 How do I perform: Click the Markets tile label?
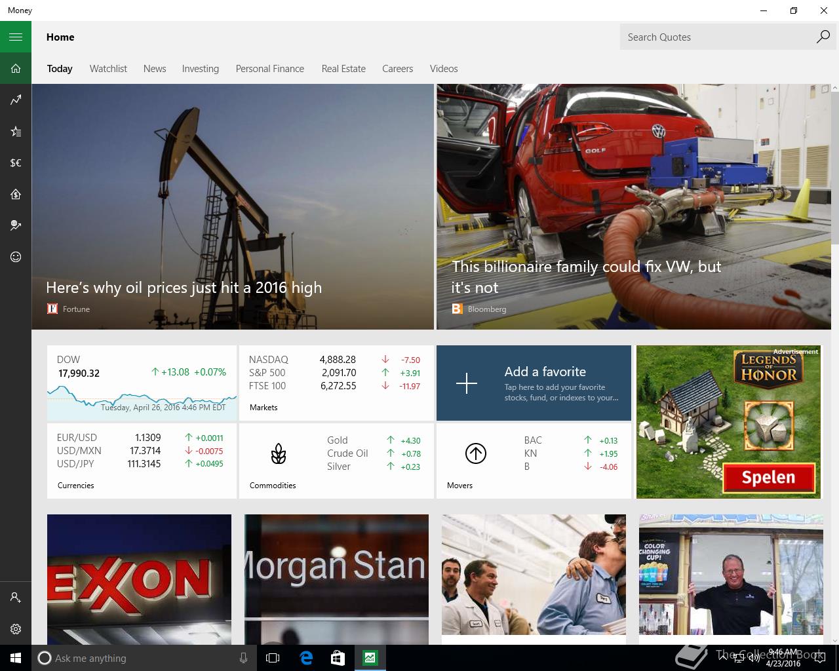pos(263,408)
